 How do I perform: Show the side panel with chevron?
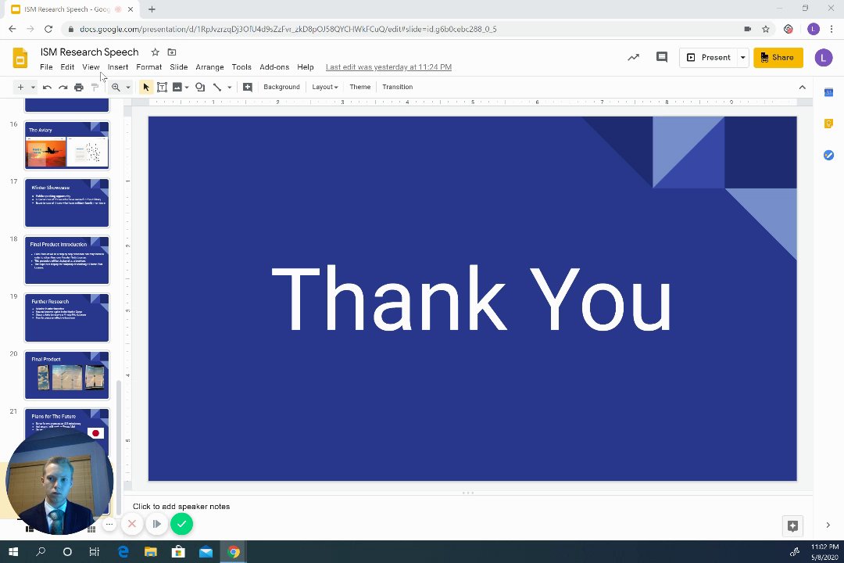828,525
